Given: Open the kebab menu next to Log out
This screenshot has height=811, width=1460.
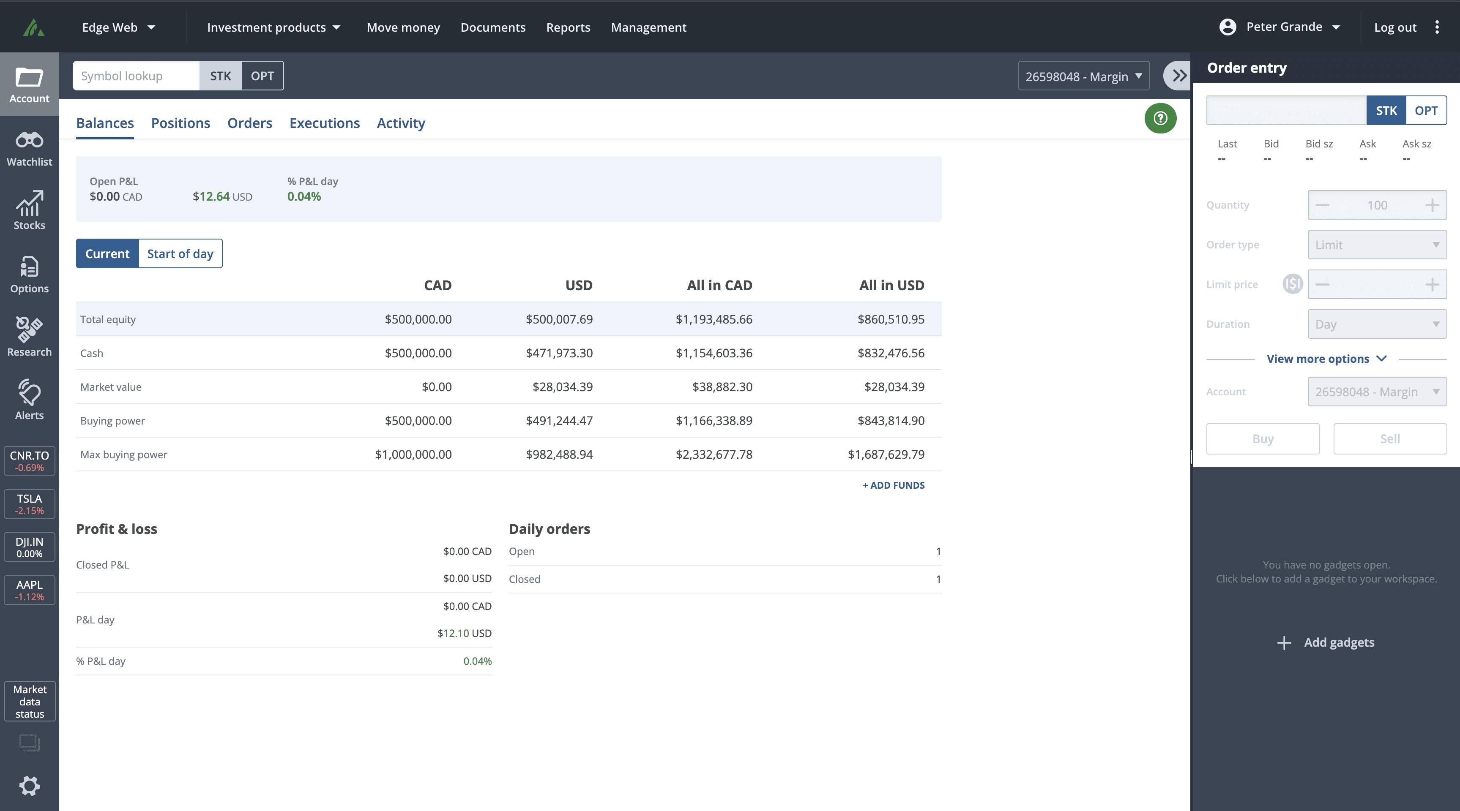Looking at the screenshot, I should (x=1437, y=27).
